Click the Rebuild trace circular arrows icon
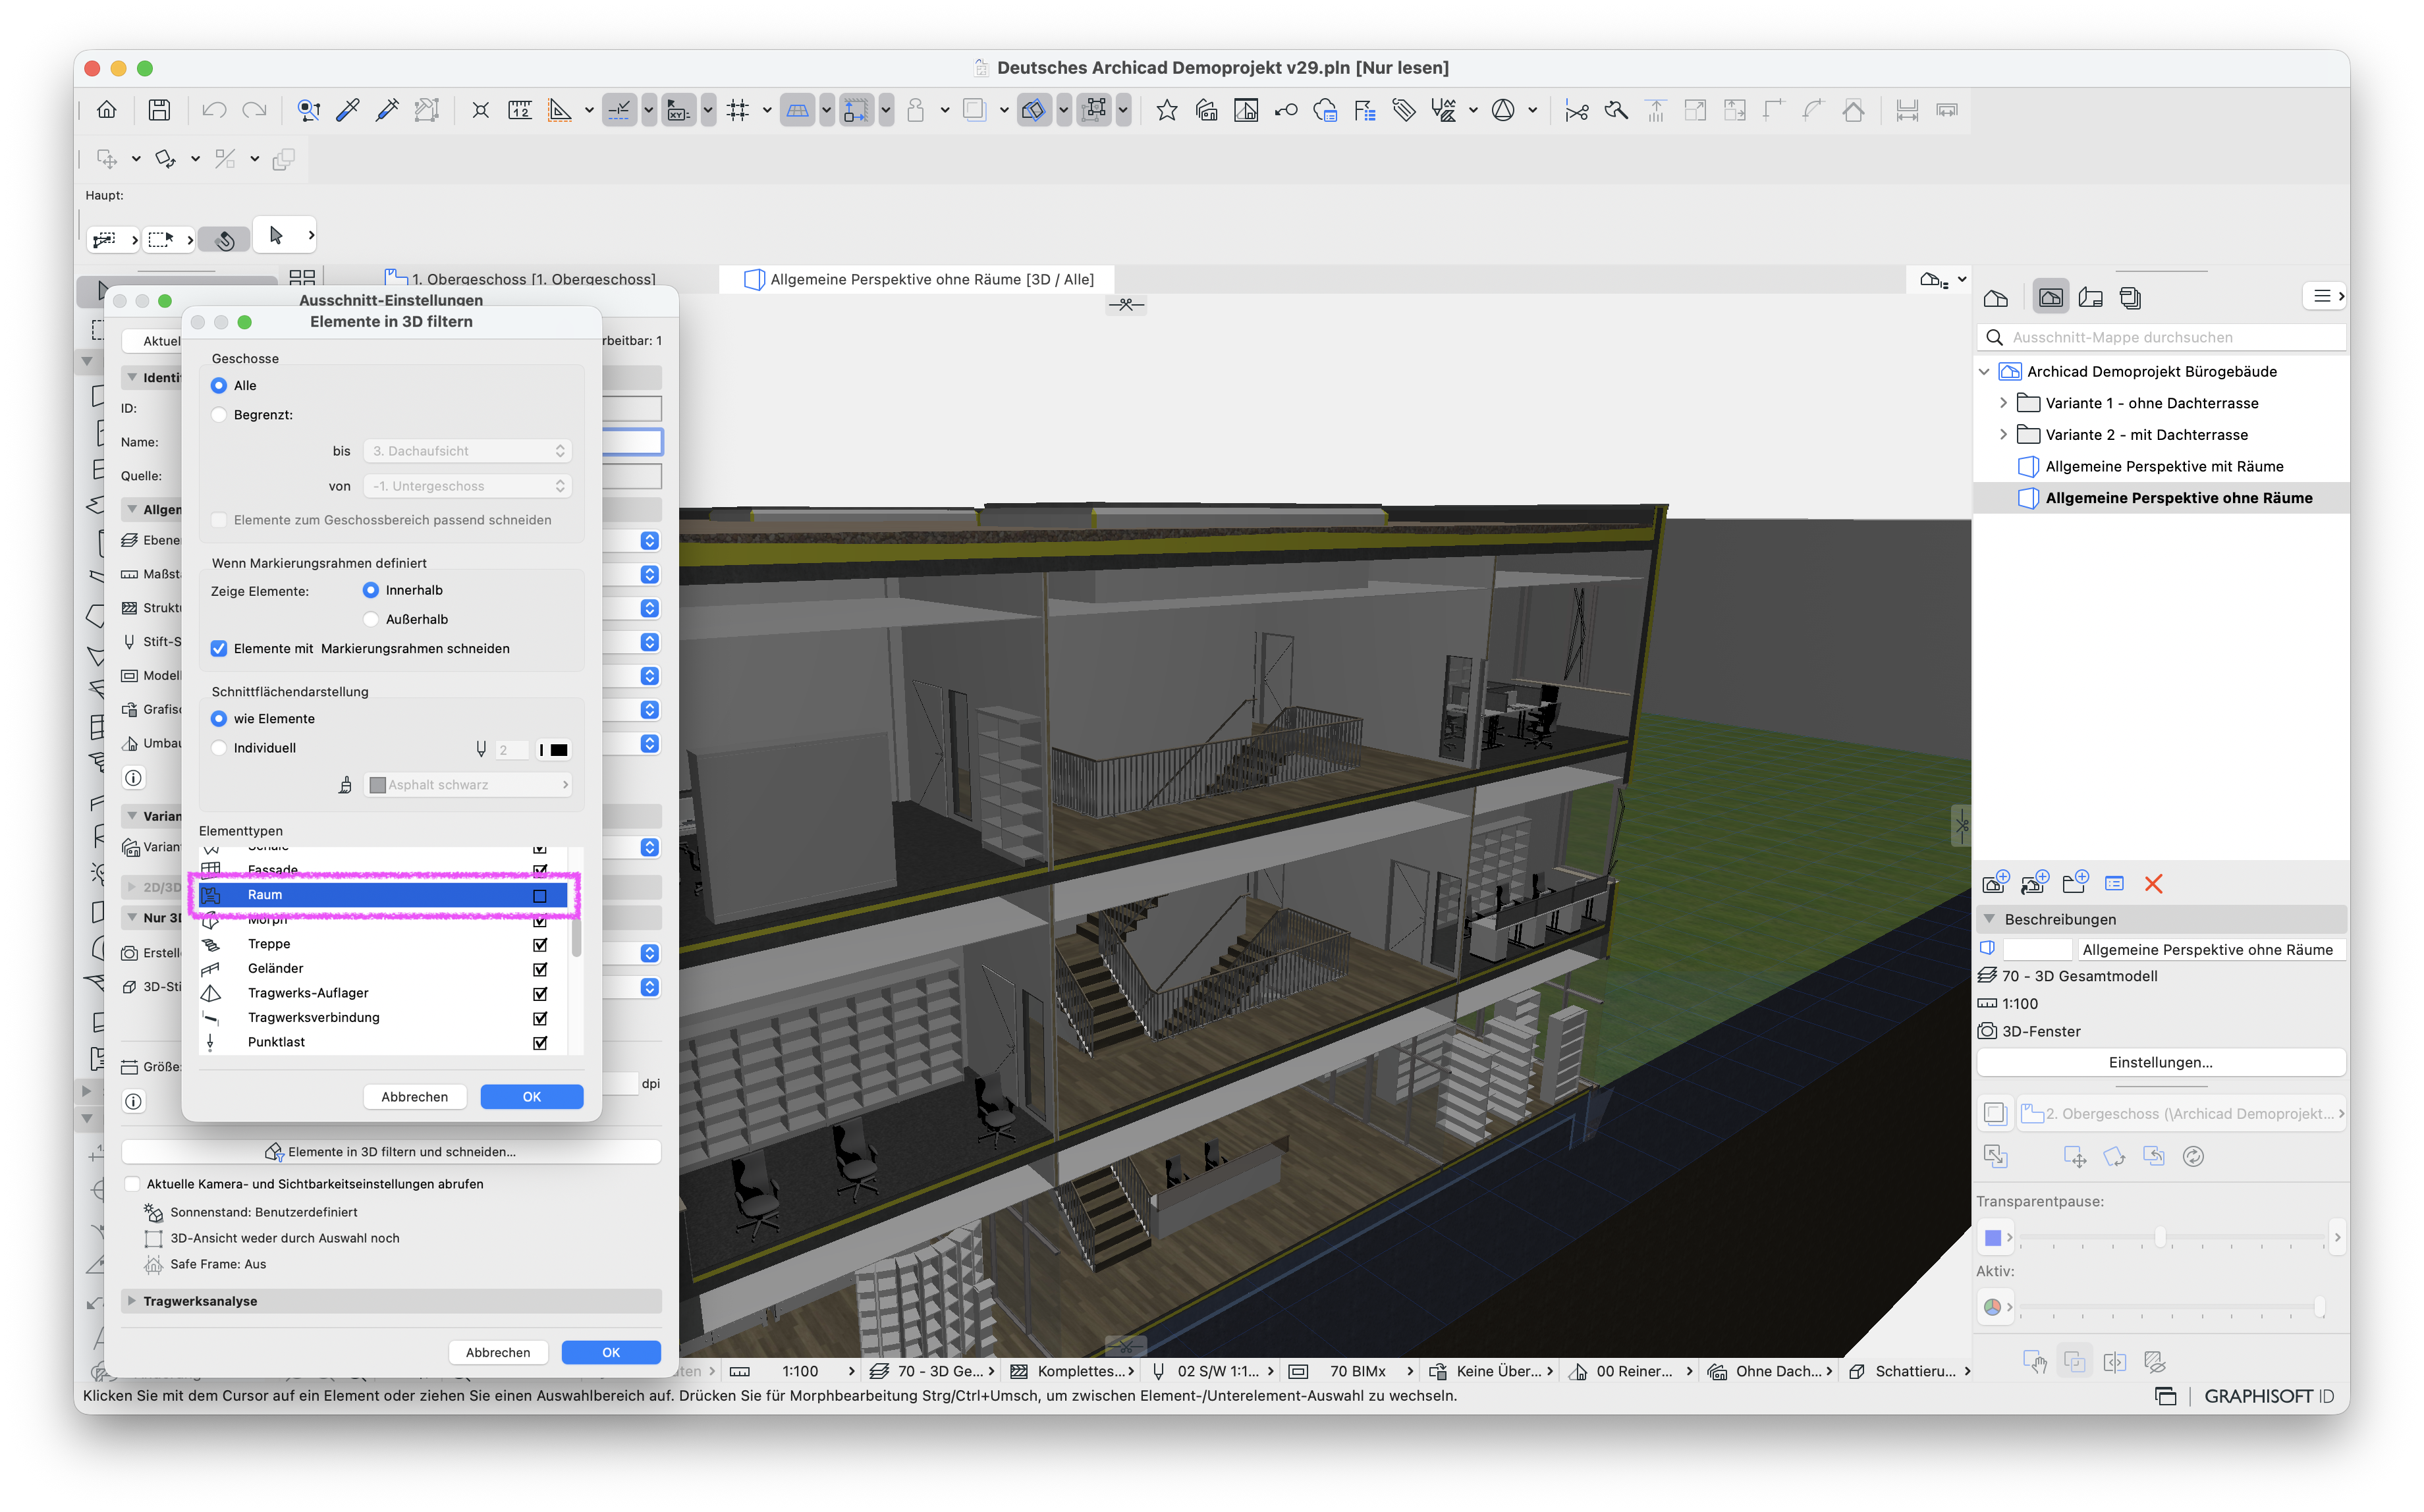Screen dimensions: 2424x1512 (x=2193, y=1156)
